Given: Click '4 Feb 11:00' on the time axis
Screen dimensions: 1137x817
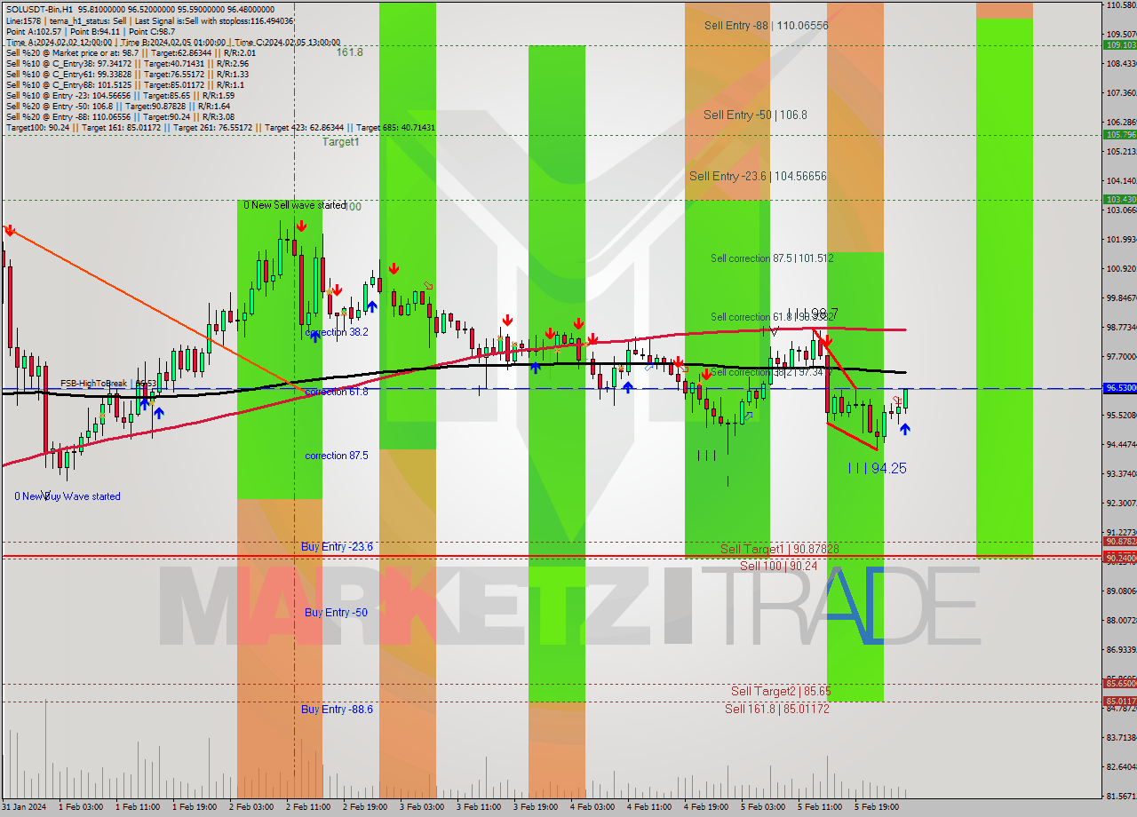Looking at the screenshot, I should pos(648,807).
